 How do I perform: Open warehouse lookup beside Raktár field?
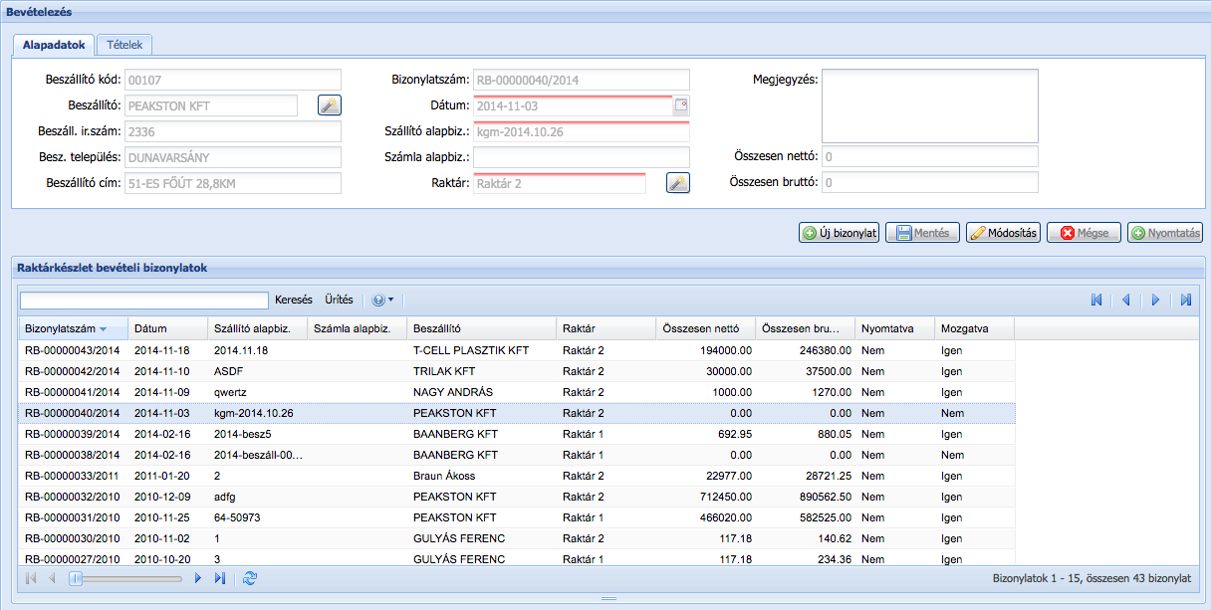(677, 183)
